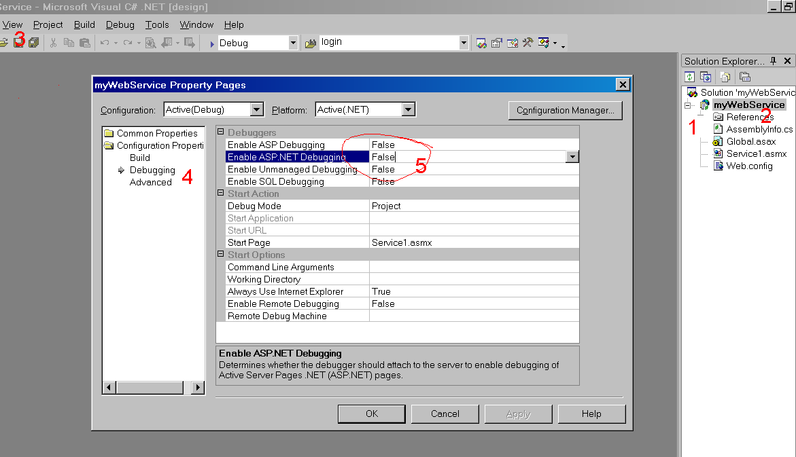Click Show All Files icon in Solution Explorer

pyautogui.click(x=725, y=77)
